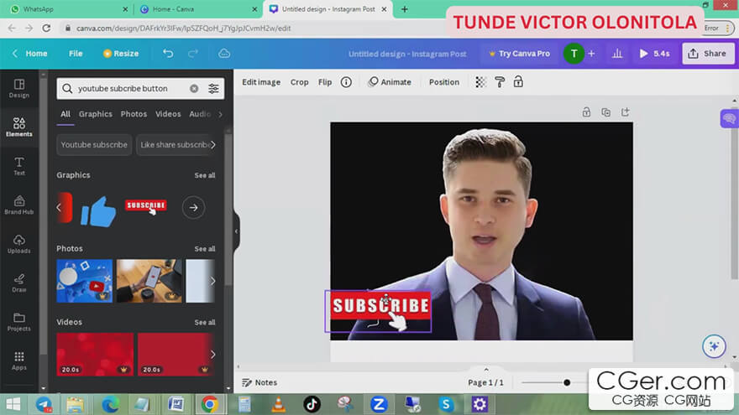Open the insights chart icon
This screenshot has height=415, width=739.
pos(617,54)
